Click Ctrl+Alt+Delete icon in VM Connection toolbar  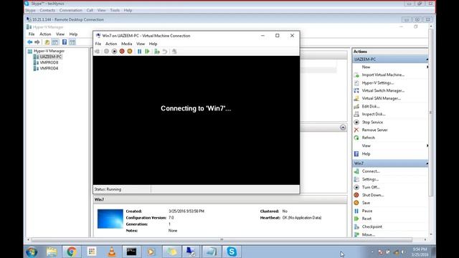[x=98, y=52]
